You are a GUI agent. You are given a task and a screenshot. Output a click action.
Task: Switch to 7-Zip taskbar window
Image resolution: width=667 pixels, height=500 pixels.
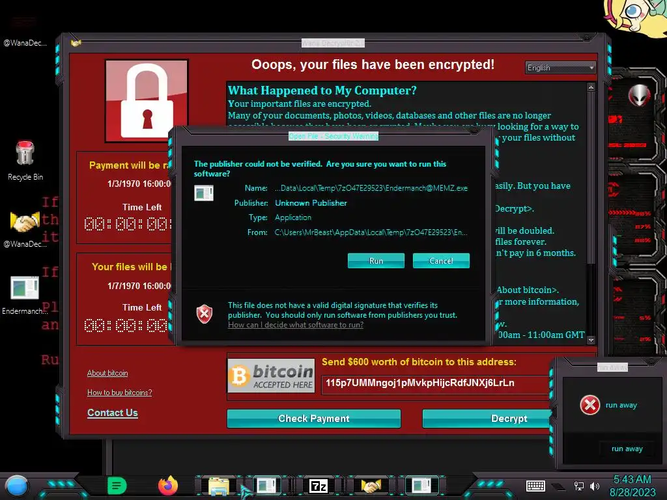(x=319, y=486)
